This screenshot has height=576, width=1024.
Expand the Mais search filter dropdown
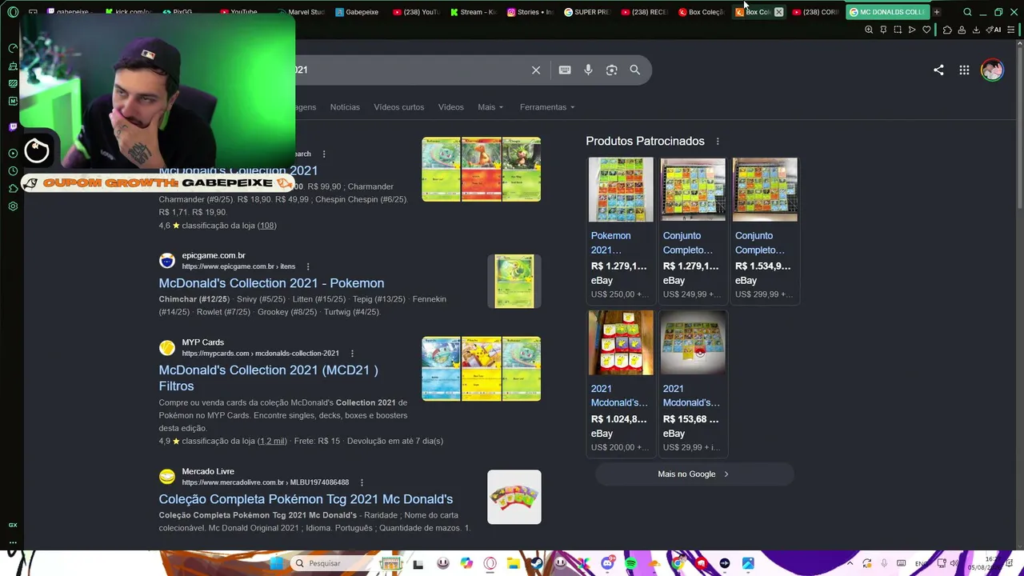(490, 107)
